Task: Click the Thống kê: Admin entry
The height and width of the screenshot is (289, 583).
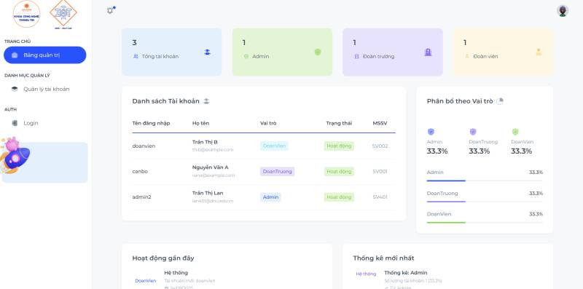Action: [406, 273]
